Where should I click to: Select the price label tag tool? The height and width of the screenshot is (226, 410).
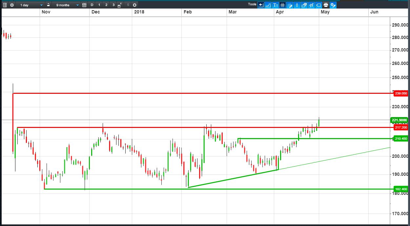[x=318, y=5]
